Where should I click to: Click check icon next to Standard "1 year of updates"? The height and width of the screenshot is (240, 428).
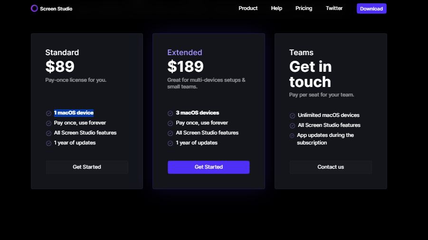point(48,143)
